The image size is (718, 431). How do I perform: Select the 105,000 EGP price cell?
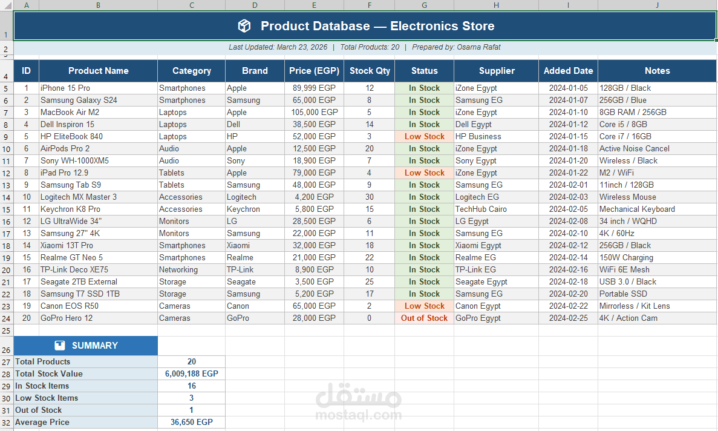(314, 112)
